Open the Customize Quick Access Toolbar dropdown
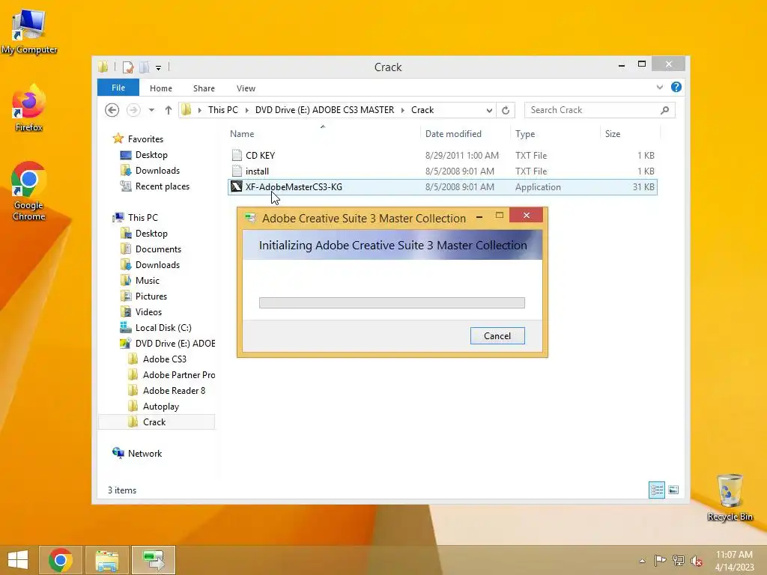The height and width of the screenshot is (575, 767). (x=159, y=68)
